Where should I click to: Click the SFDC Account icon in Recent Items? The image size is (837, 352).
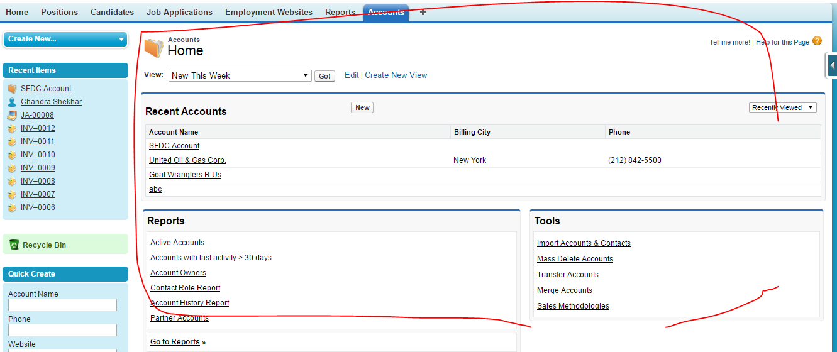click(x=12, y=89)
